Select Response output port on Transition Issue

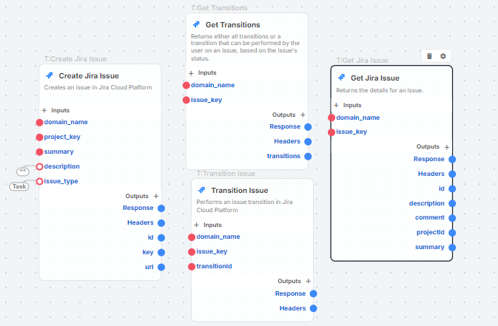[x=314, y=293]
